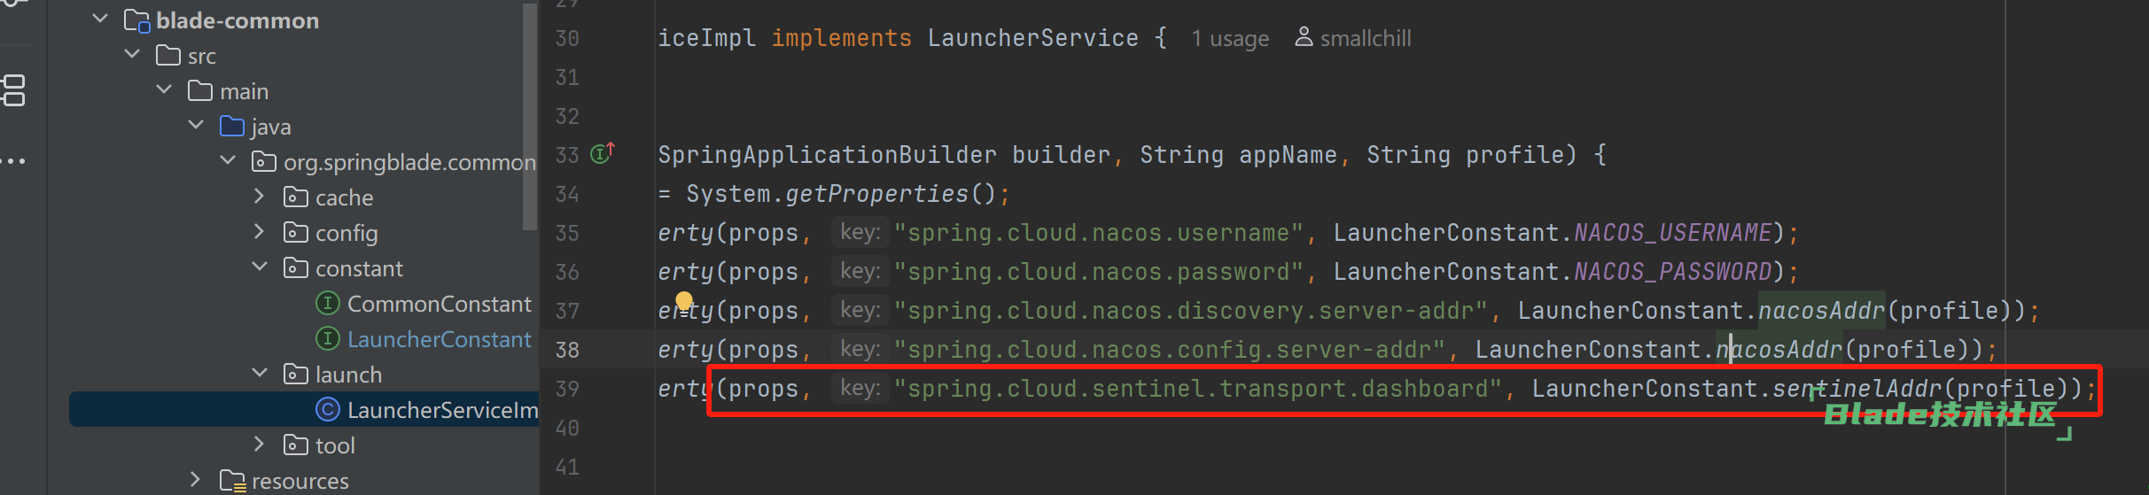This screenshot has width=2149, height=495.
Task: Click the yellow lightbulb intention icon
Action: coord(684,299)
